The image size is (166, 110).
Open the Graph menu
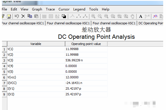[37, 9]
